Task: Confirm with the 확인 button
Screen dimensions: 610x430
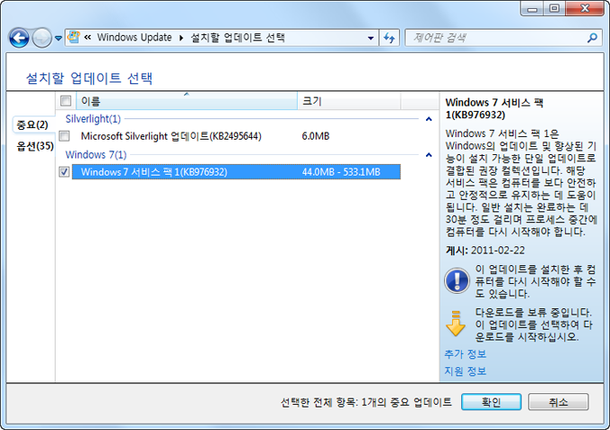Action: coord(492,401)
